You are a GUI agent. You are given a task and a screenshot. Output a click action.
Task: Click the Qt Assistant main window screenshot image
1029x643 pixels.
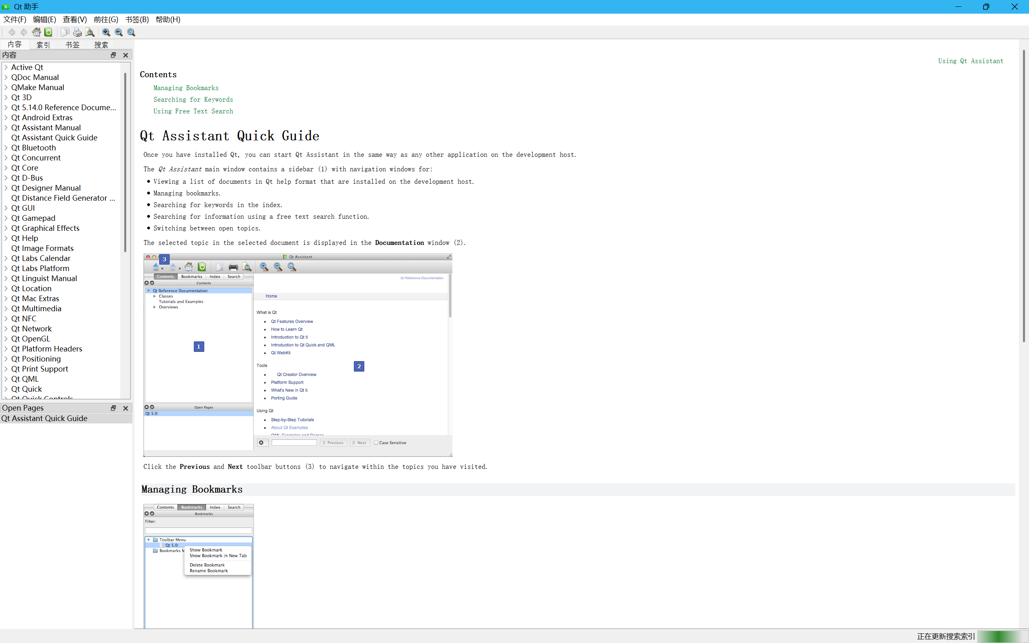298,355
